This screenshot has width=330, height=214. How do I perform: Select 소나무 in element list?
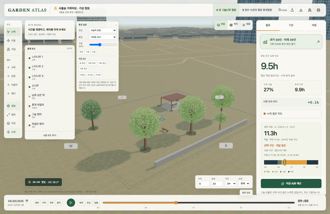pyautogui.click(x=49, y=87)
